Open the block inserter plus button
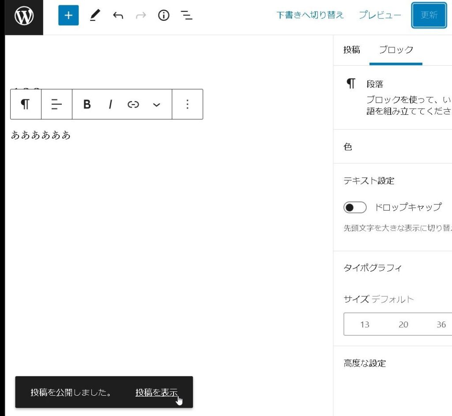 (68, 15)
